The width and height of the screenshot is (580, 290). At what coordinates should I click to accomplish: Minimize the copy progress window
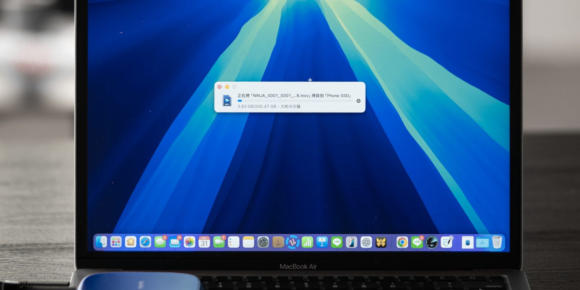click(227, 87)
